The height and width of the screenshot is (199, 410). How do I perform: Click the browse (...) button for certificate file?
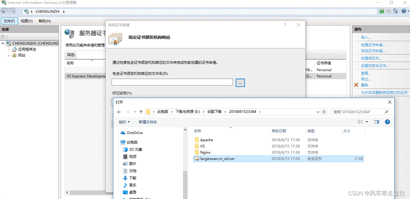click(x=240, y=83)
